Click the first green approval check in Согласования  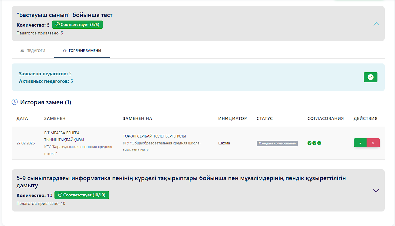(309, 143)
